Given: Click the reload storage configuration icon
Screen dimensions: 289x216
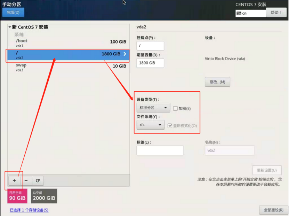Looking at the screenshot, I should click(38, 180).
